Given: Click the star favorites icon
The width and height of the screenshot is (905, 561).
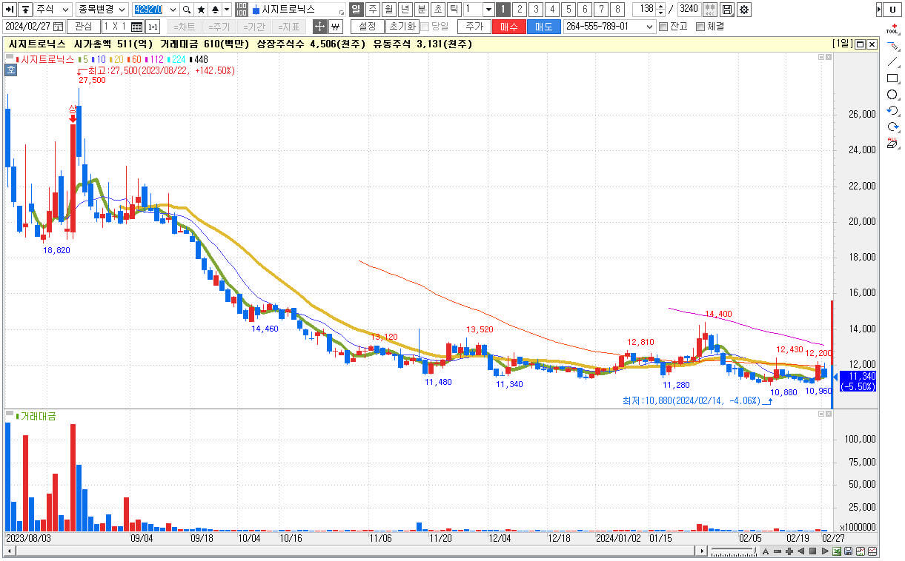Looking at the screenshot, I should point(201,10).
